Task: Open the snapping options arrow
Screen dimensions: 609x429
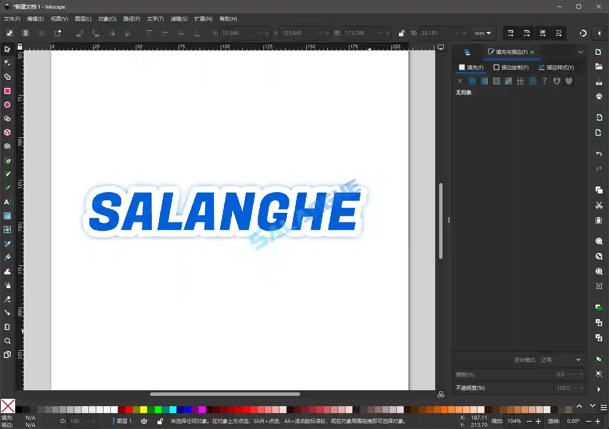Action: click(x=599, y=33)
